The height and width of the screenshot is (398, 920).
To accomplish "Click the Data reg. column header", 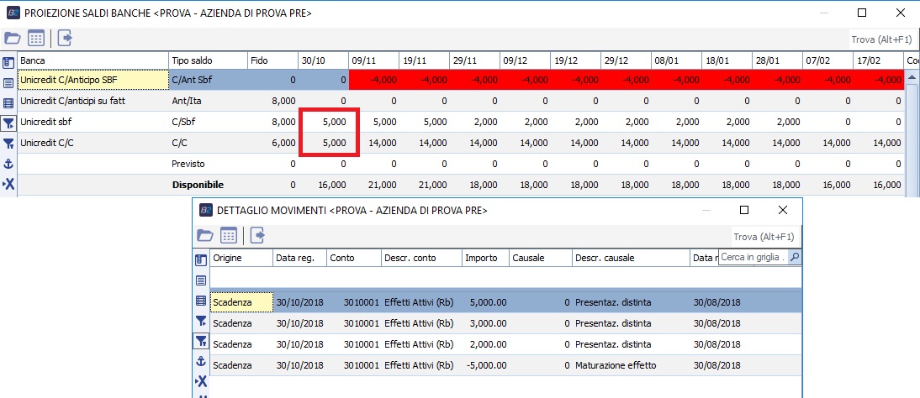I will click(300, 258).
